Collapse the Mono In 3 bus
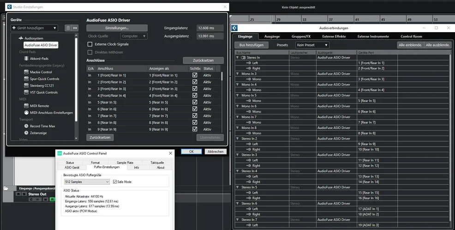Image resolution: width=455 pixels, height=230 pixels. coord(237,74)
